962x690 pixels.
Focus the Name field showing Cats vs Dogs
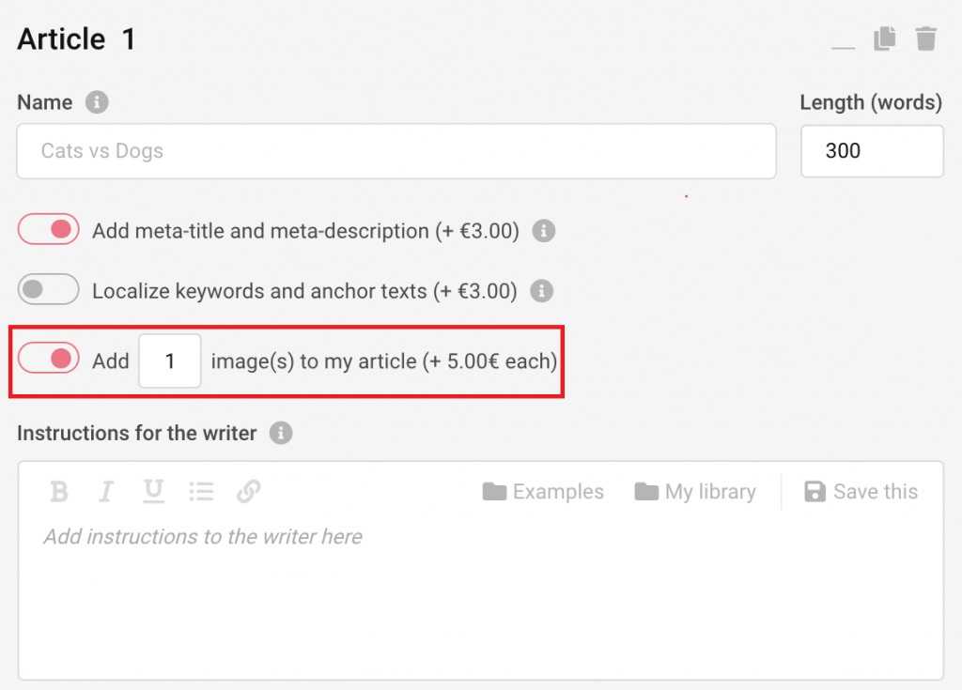tap(396, 151)
